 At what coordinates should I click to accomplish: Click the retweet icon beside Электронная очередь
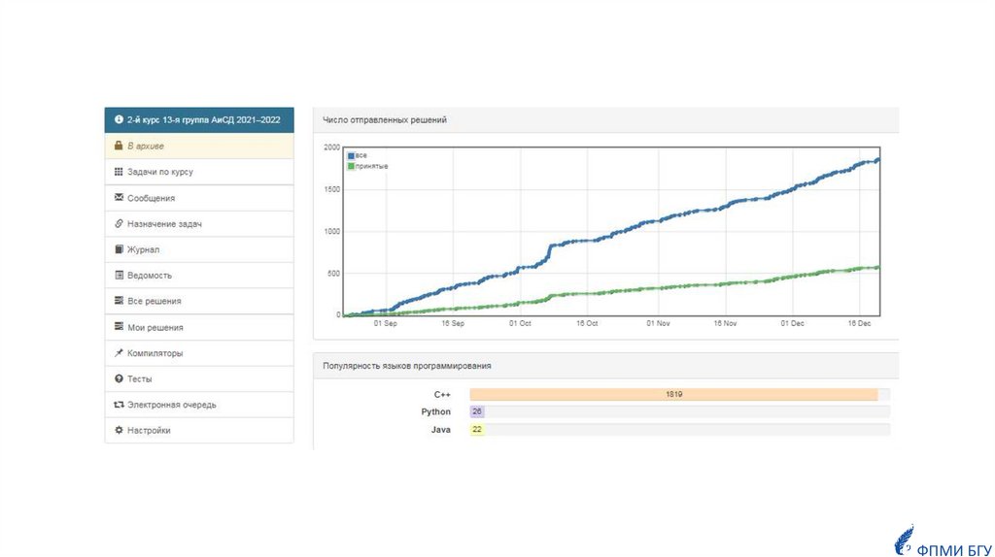click(x=119, y=405)
